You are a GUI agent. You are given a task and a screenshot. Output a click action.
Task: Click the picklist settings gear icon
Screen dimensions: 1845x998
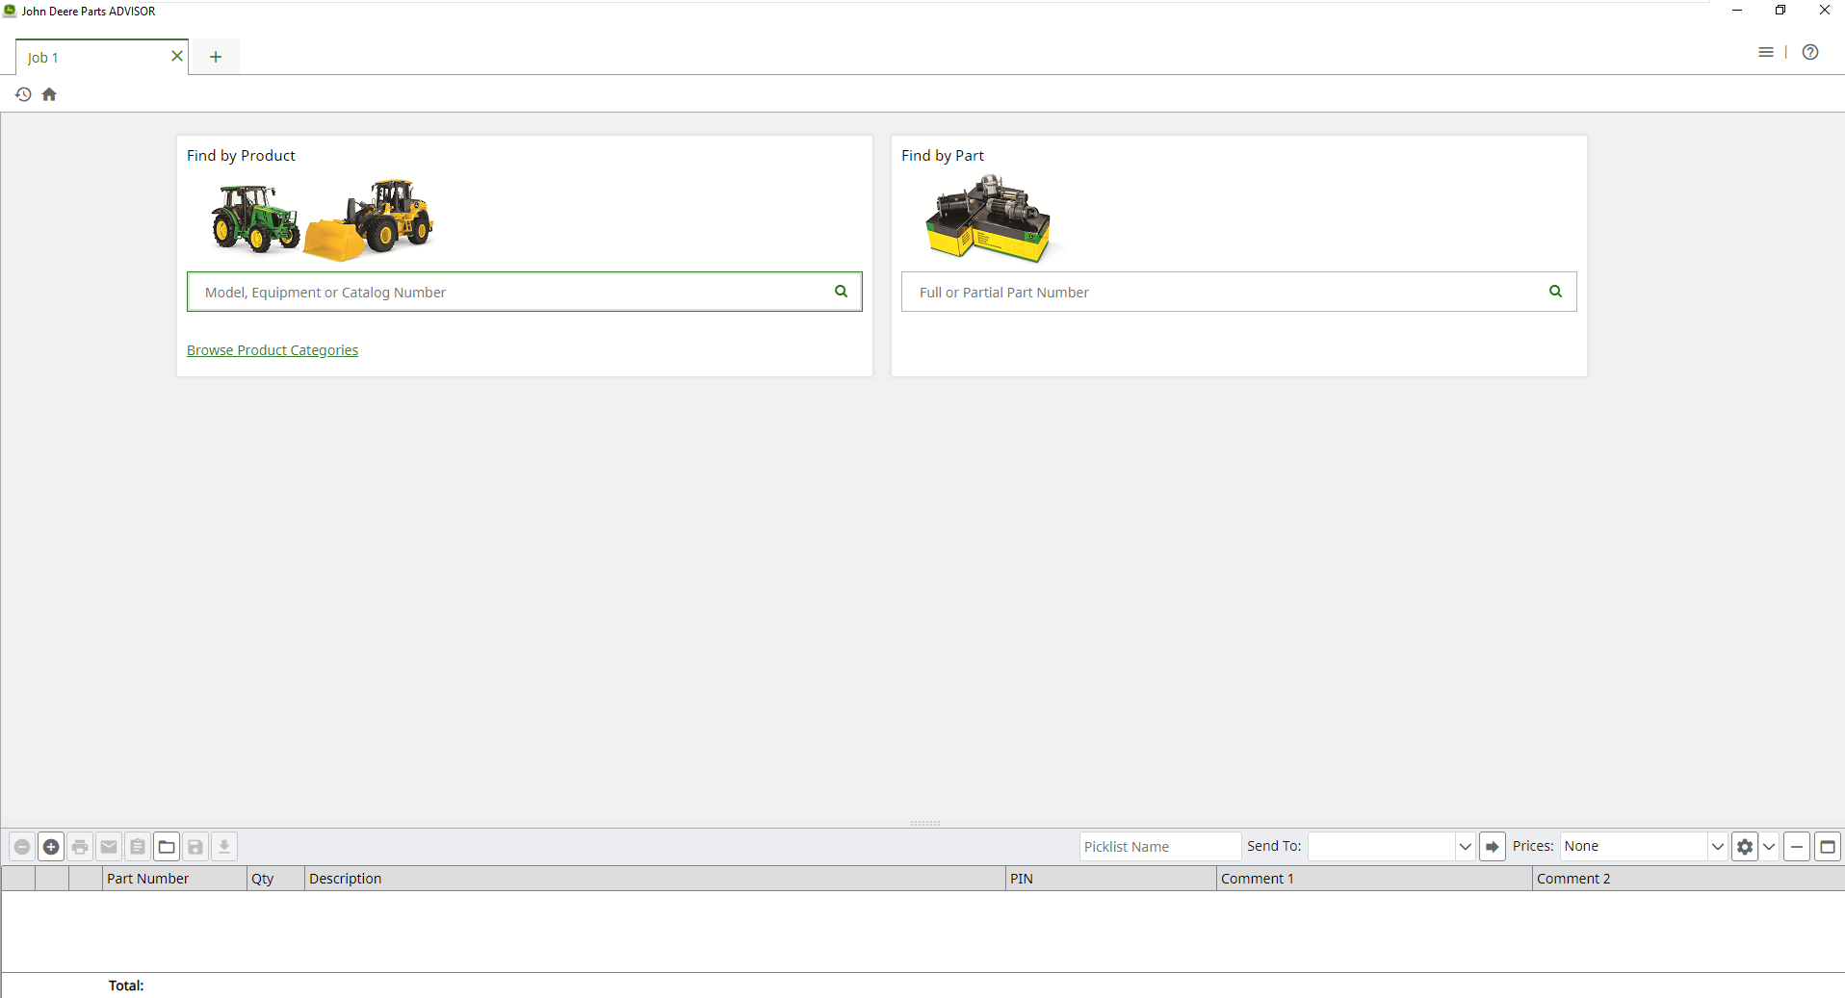(x=1744, y=847)
